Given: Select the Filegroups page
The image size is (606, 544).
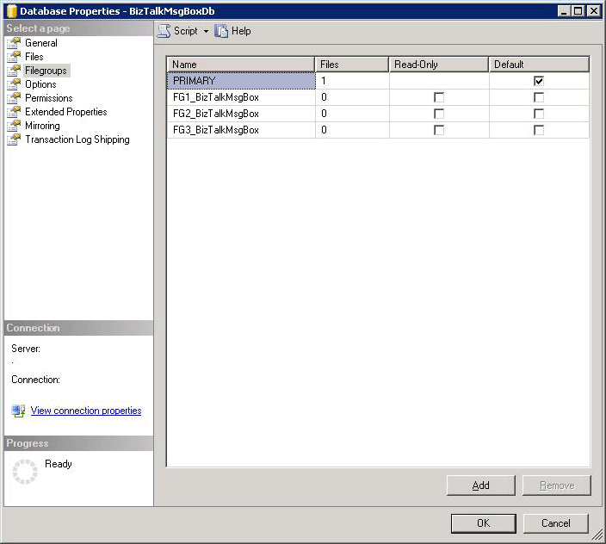Looking at the screenshot, I should 46,71.
